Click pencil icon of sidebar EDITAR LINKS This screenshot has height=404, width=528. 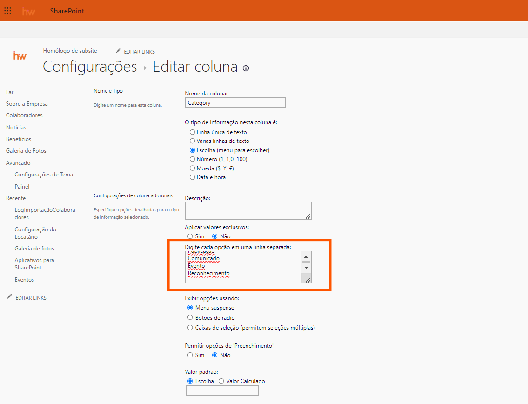pyautogui.click(x=9, y=297)
